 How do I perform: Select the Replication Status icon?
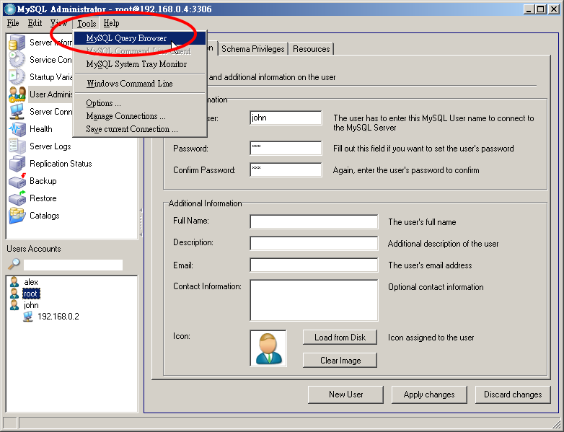17,164
